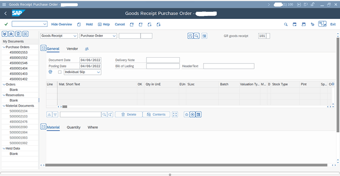340x176 pixels.
Task: Go back with the left arrow icon
Action: (x=5, y=14)
